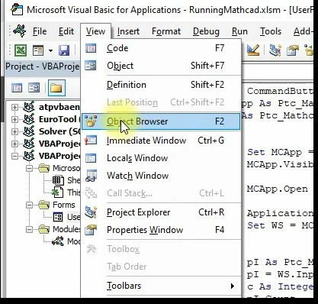Toggle Folders button in Project pane
The height and width of the screenshot is (304, 318).
click(x=56, y=88)
